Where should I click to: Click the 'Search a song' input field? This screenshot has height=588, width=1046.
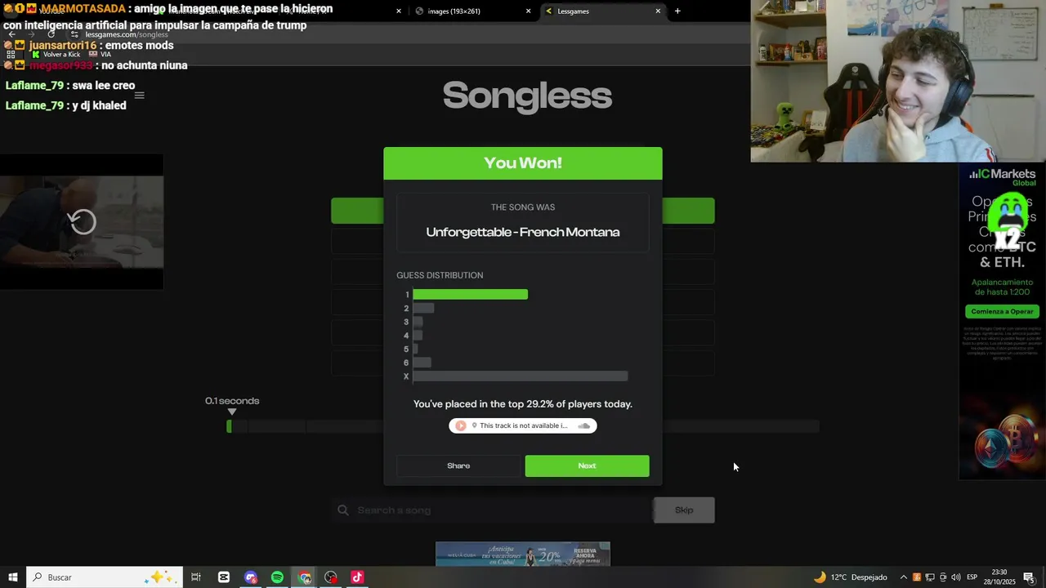tap(492, 510)
